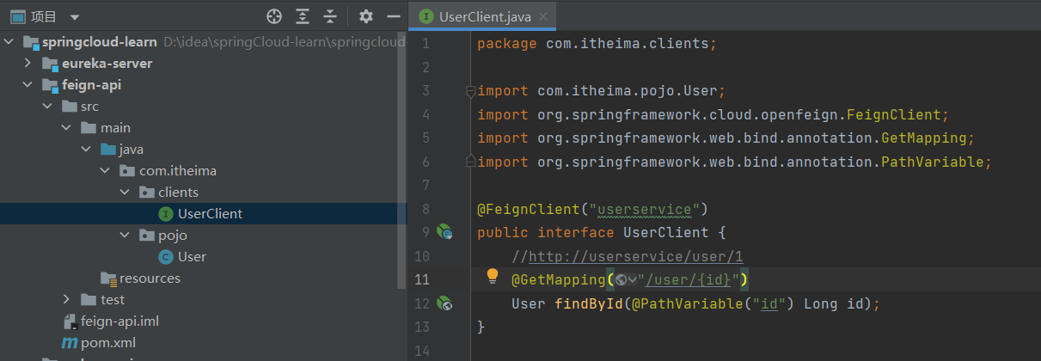Click the gutter icon on line 12

click(444, 303)
